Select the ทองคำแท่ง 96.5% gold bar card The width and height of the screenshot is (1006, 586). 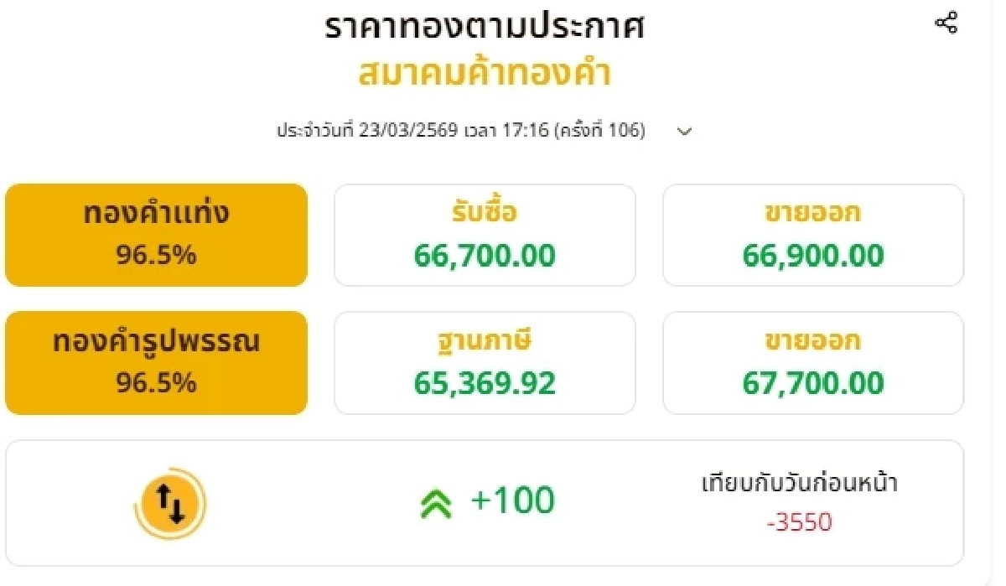(x=156, y=235)
